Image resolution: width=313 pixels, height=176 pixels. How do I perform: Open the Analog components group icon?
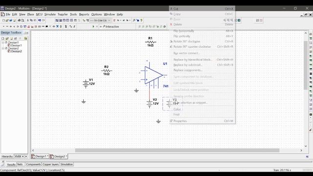[x=18, y=26]
